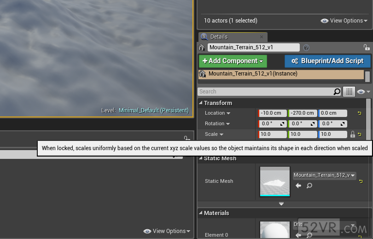
Task: Select Mountain_Terrain_512_v1 (Instance) component row
Action: [281, 74]
